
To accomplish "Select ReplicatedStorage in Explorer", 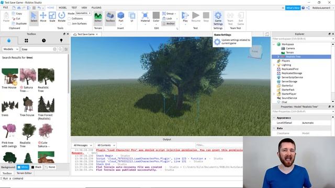I will [x=292, y=73].
